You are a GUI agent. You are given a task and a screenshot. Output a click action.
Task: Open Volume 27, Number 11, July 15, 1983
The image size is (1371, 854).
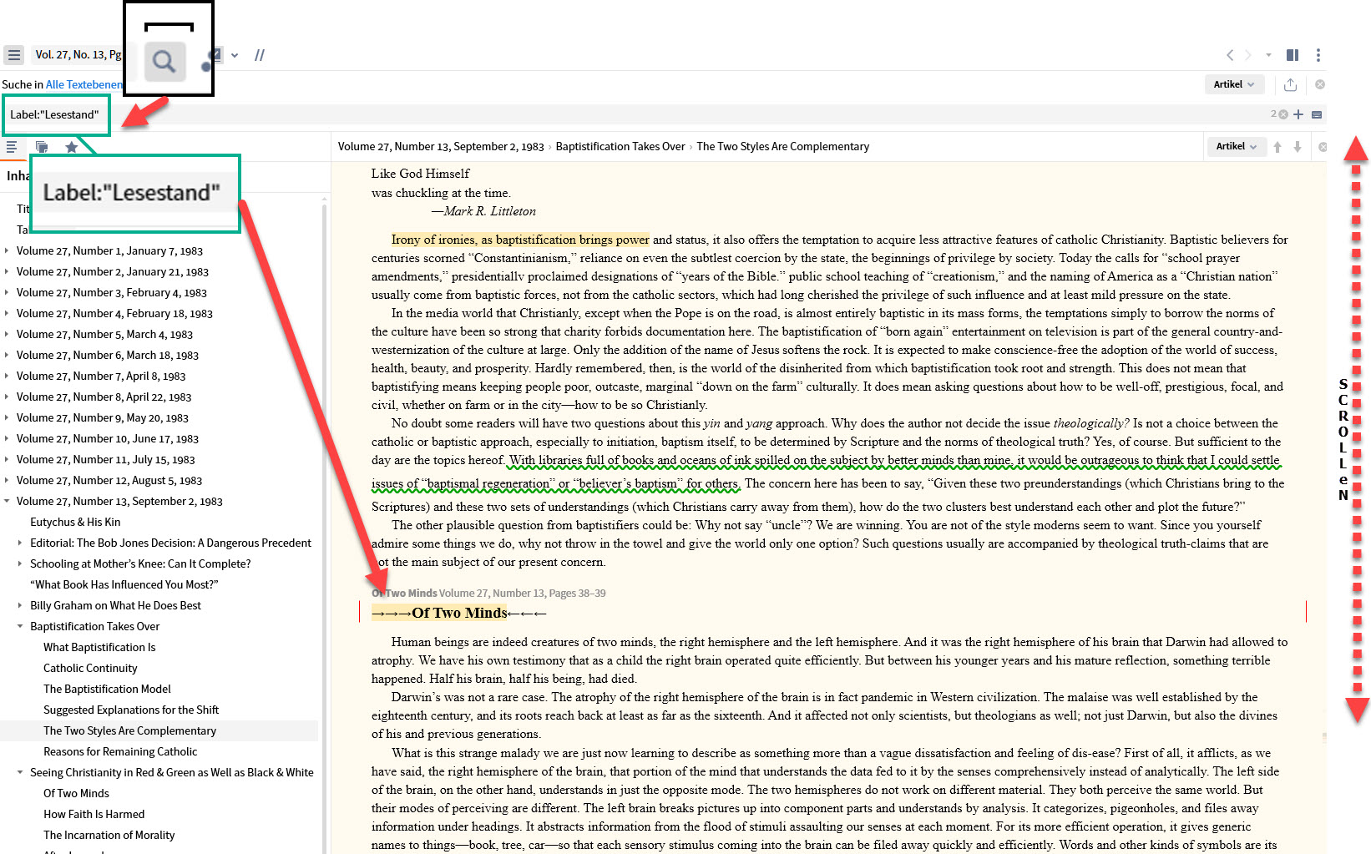pos(106,459)
